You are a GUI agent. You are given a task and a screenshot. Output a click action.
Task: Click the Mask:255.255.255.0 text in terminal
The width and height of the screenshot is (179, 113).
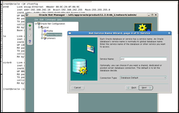[98, 10]
